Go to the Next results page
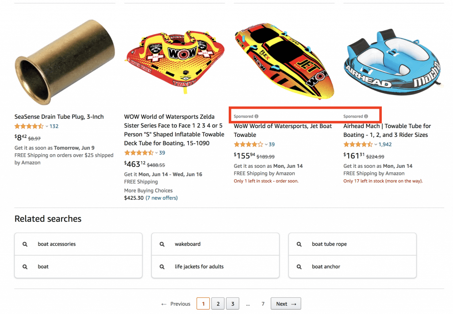Screen dimensions: 453x314 coord(285,303)
